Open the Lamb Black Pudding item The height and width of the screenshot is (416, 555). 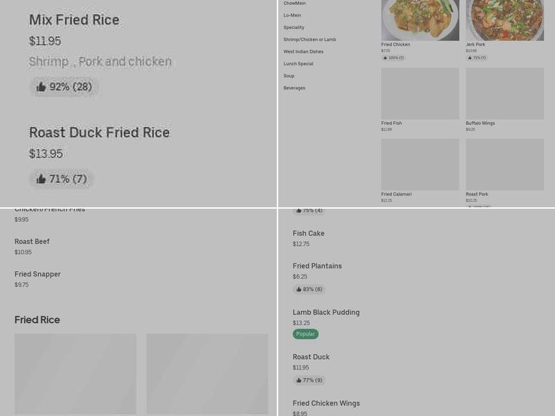tap(326, 313)
